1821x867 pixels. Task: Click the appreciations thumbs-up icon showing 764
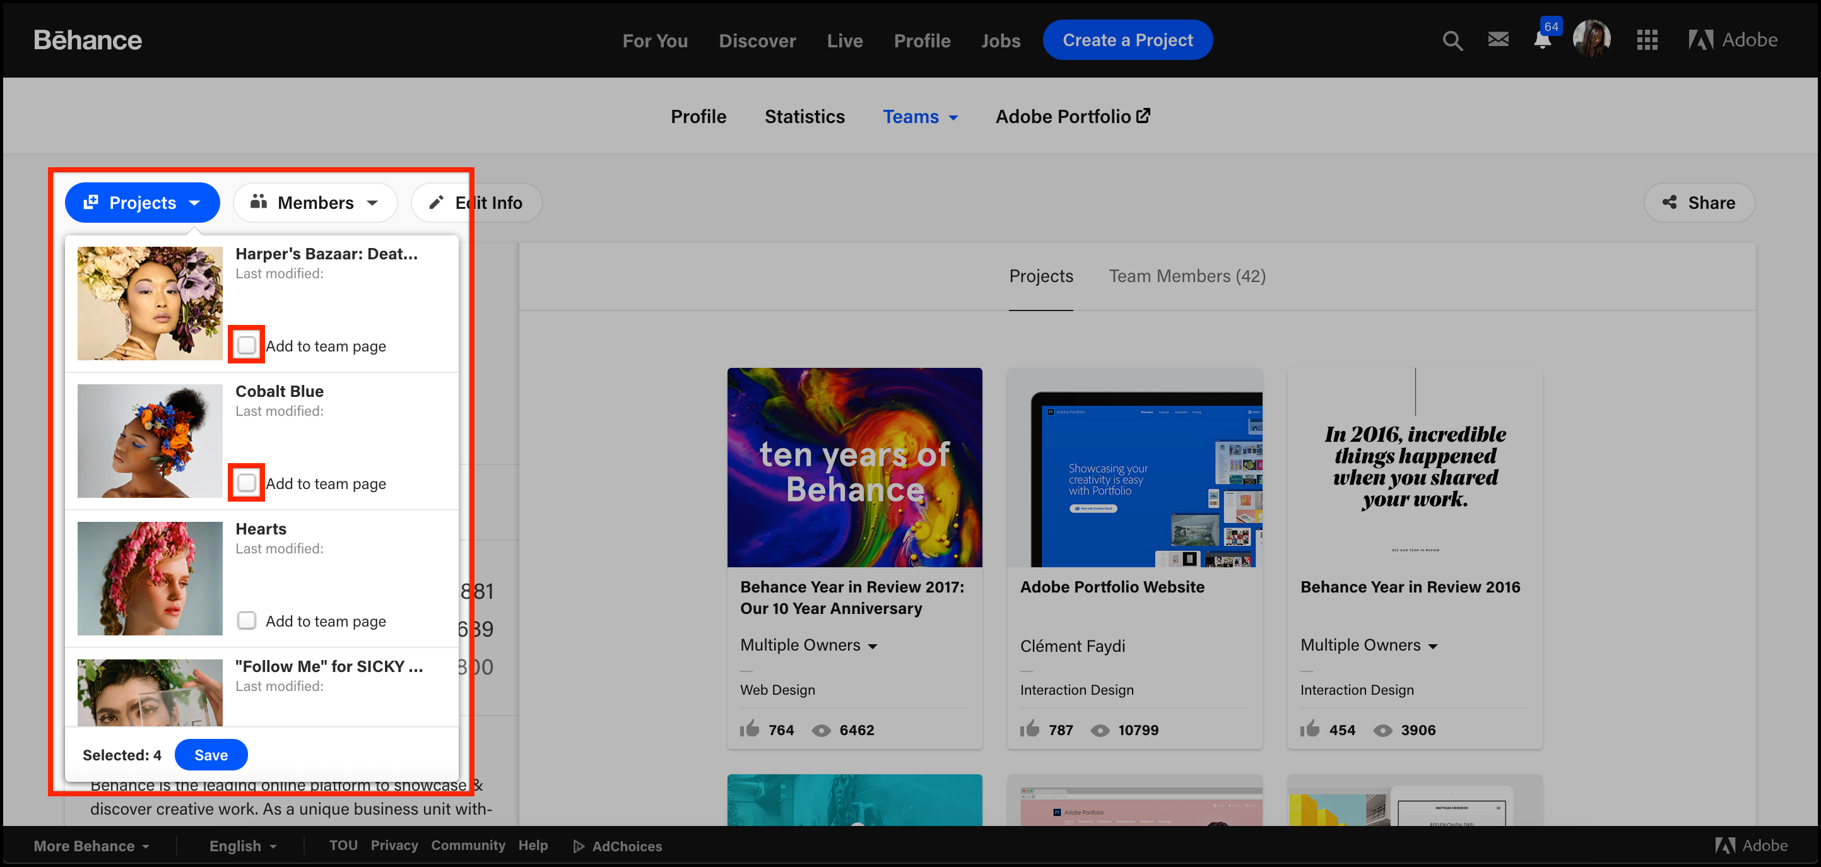(x=750, y=728)
